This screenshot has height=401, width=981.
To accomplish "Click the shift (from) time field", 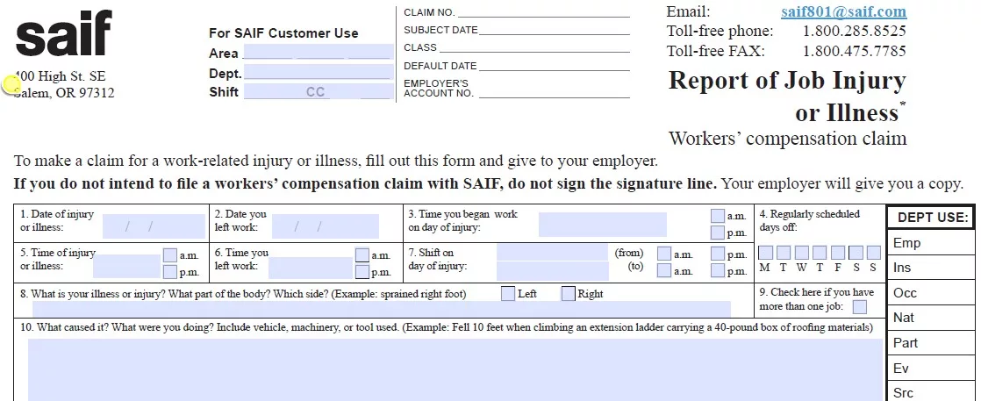I will (x=553, y=253).
